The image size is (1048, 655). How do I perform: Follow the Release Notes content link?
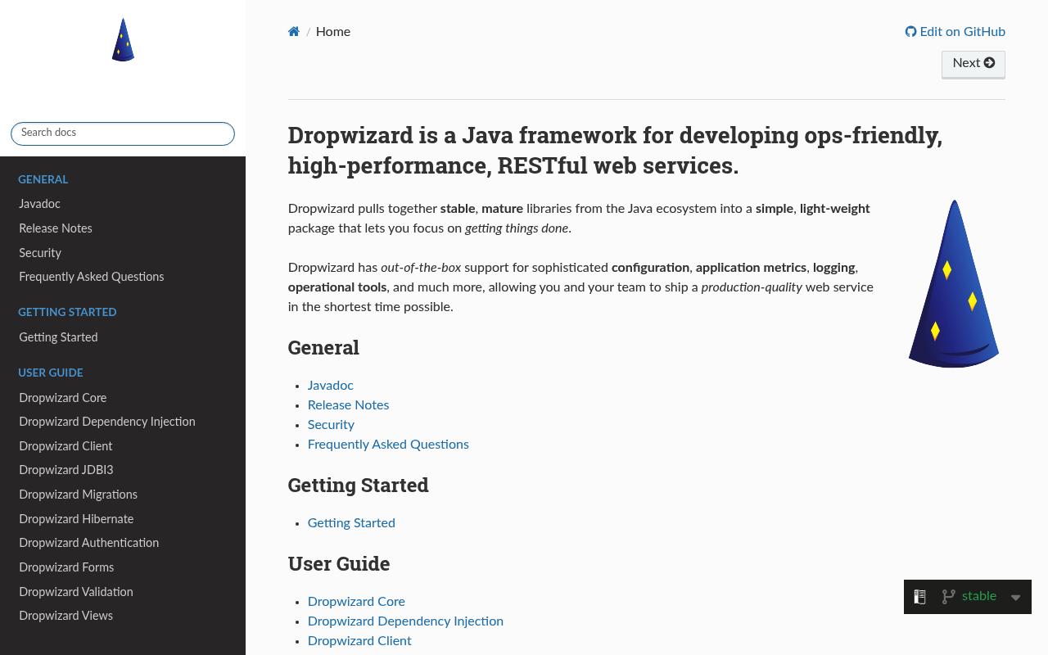pyautogui.click(x=349, y=405)
